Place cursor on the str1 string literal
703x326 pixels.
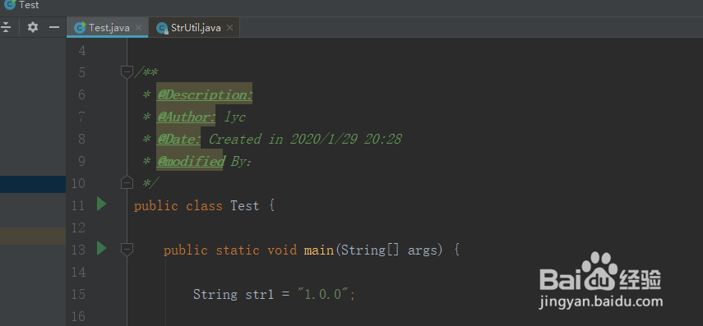[323, 294]
